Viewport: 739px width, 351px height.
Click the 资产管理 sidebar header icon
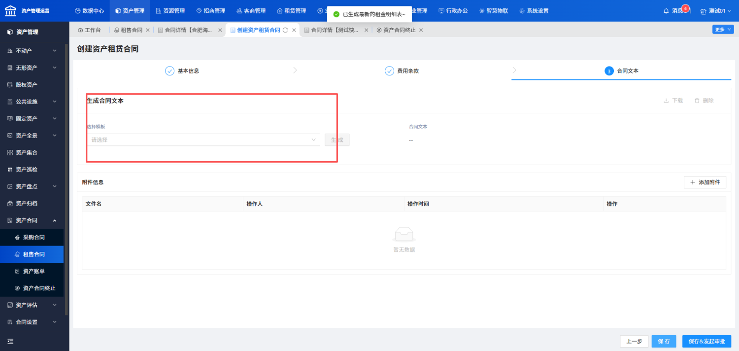pyautogui.click(x=10, y=32)
